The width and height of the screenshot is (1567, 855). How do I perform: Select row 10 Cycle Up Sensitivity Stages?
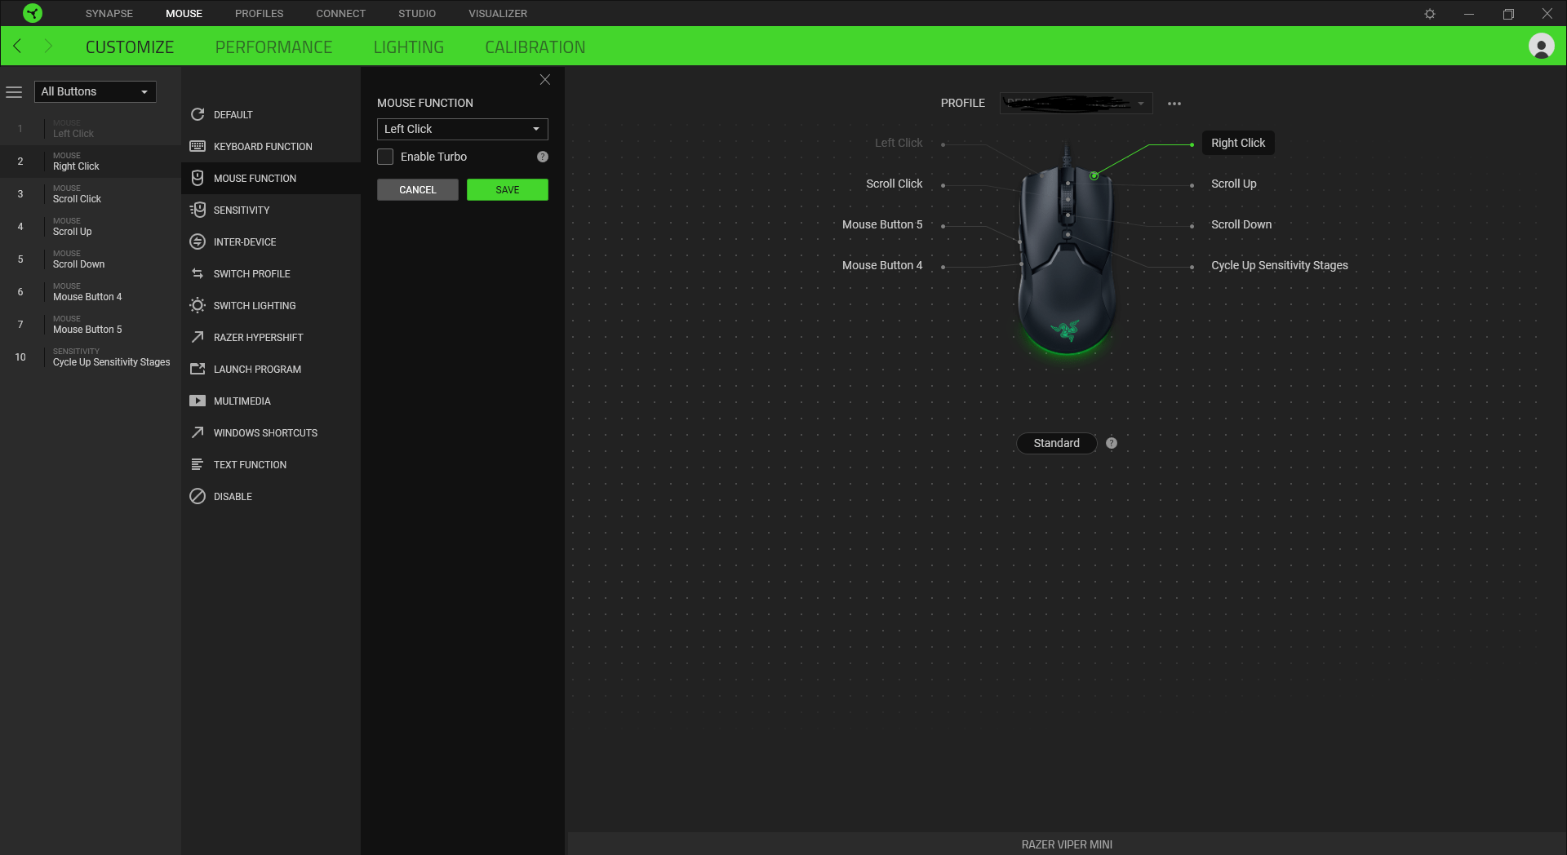(x=91, y=357)
